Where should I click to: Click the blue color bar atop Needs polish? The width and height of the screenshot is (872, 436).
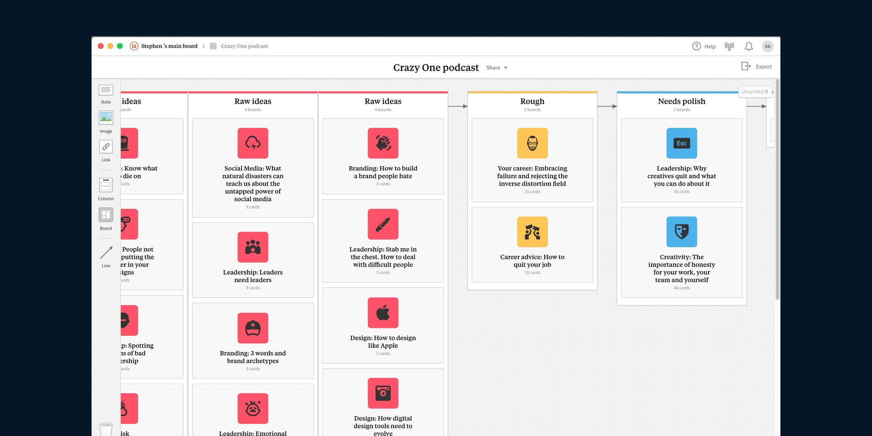click(678, 92)
